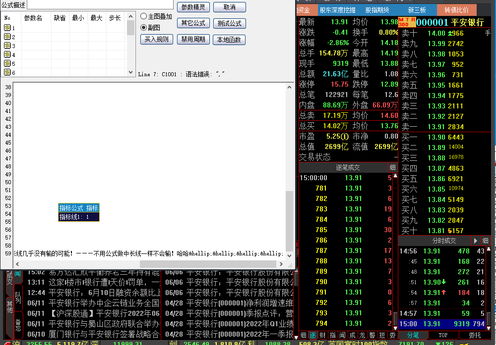
Task: Click the 细 detail icon beside 分时成交
Action: pyautogui.click(x=485, y=241)
